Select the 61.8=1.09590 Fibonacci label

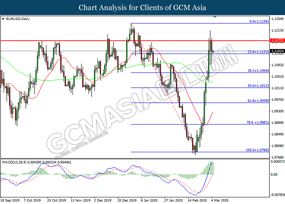coord(258,101)
